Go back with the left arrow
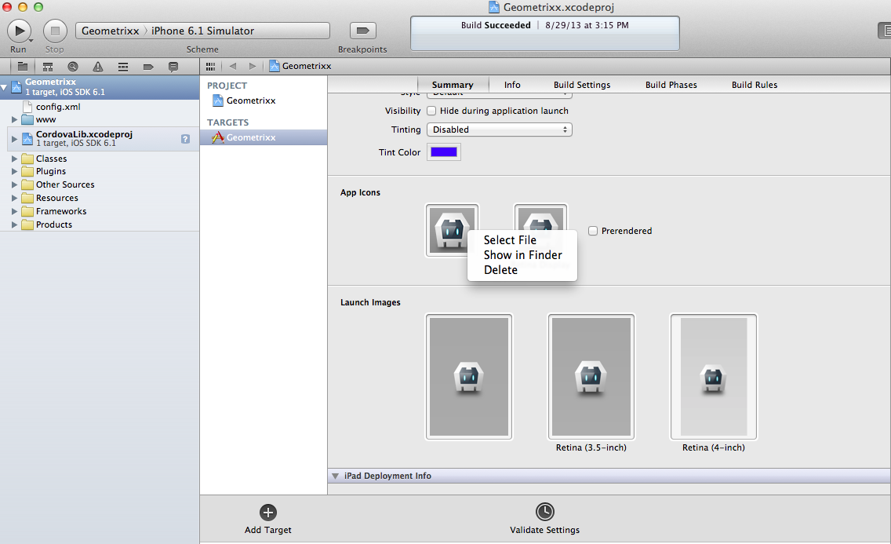The width and height of the screenshot is (891, 544). 232,66
